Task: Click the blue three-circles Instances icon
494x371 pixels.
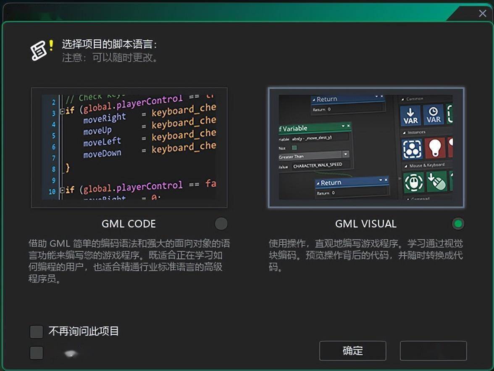Action: [412, 149]
